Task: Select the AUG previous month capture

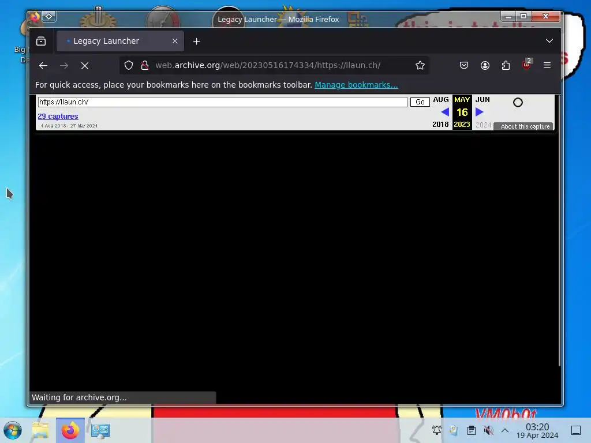Action: coord(441,99)
